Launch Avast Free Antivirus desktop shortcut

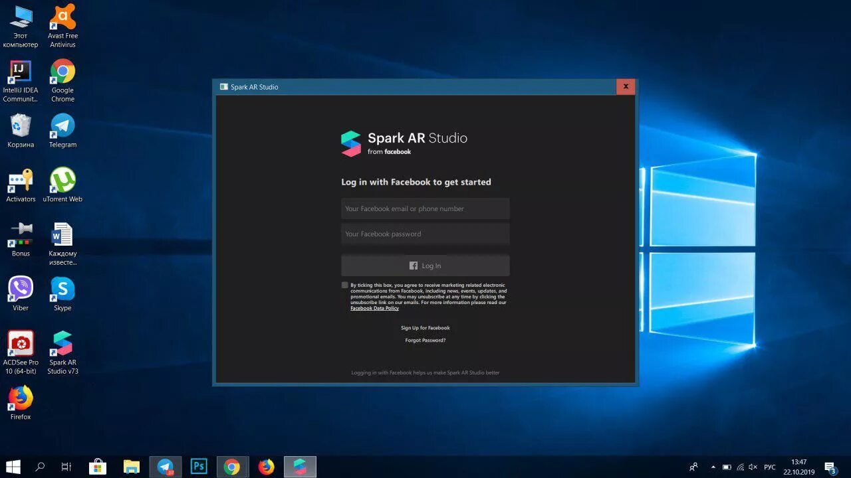pyautogui.click(x=62, y=27)
